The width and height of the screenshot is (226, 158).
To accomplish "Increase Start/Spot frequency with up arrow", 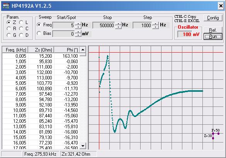I will pos(78,24).
